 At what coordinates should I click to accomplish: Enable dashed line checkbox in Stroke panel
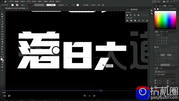(155, 47)
